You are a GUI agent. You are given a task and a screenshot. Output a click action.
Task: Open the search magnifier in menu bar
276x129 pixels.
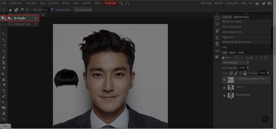[x=121, y=3]
